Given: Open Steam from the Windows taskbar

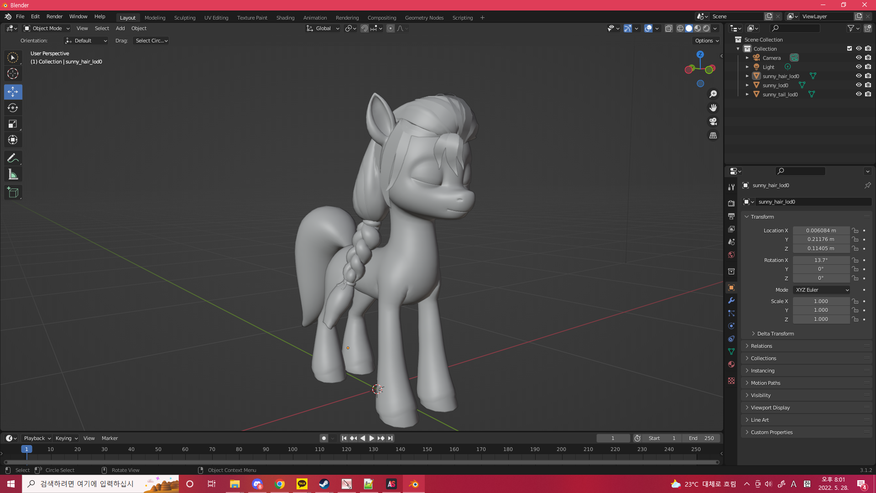Looking at the screenshot, I should 324,484.
